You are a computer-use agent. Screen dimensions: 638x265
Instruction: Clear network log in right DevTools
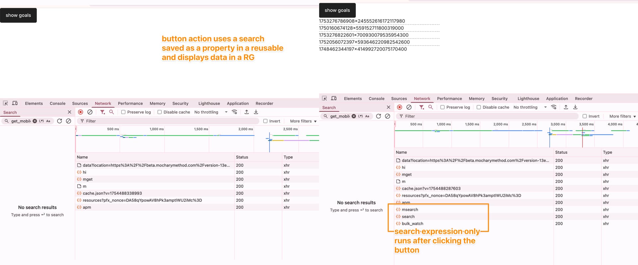point(409,107)
